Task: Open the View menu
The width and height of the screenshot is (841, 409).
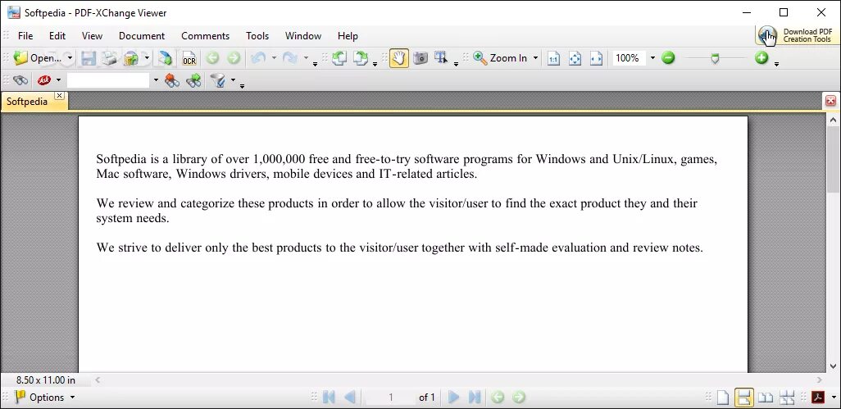Action: 92,36
